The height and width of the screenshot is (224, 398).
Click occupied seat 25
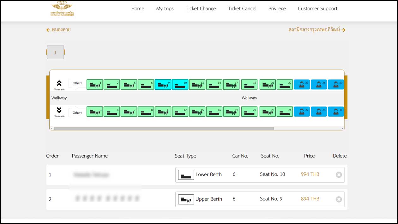click(302, 85)
